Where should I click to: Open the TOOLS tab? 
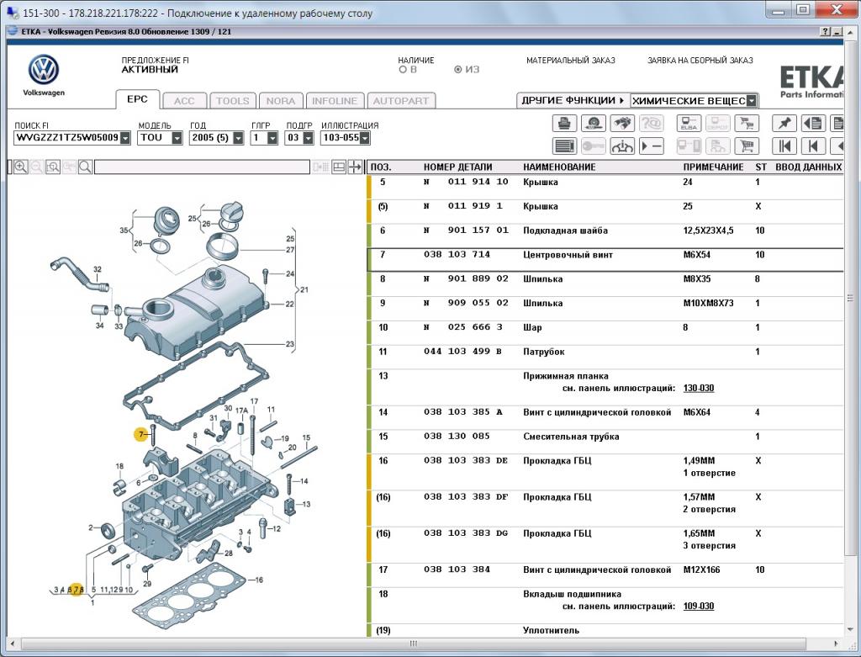(233, 101)
